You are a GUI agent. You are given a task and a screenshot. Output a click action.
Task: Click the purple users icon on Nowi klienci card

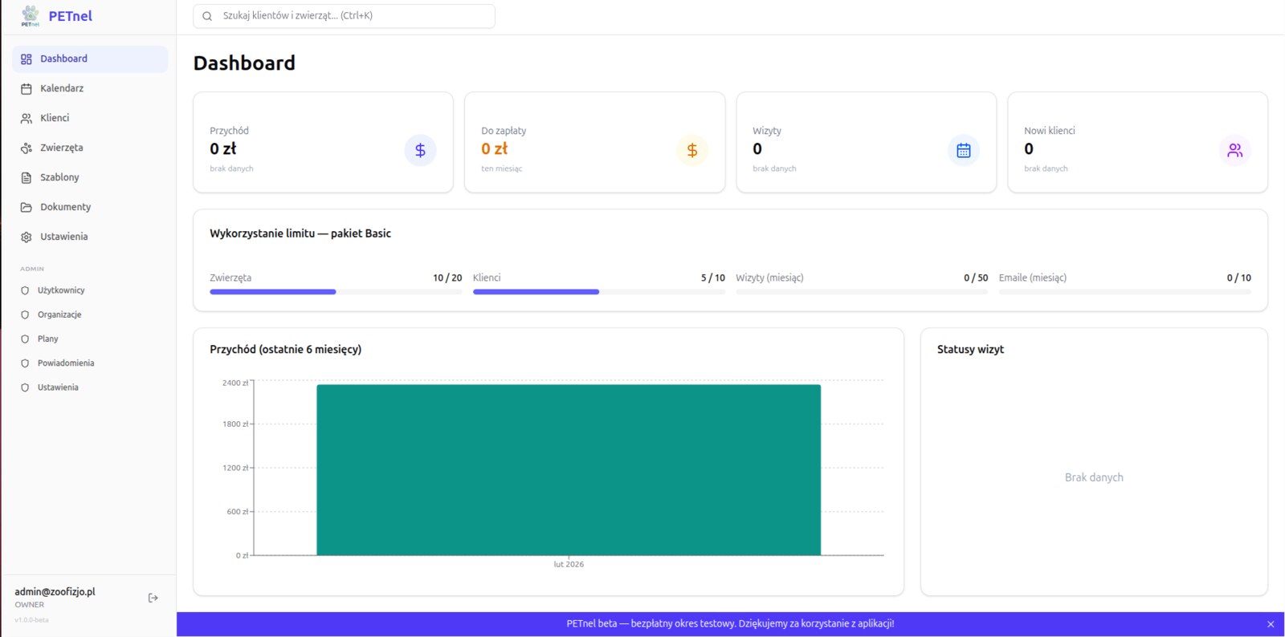click(1235, 150)
